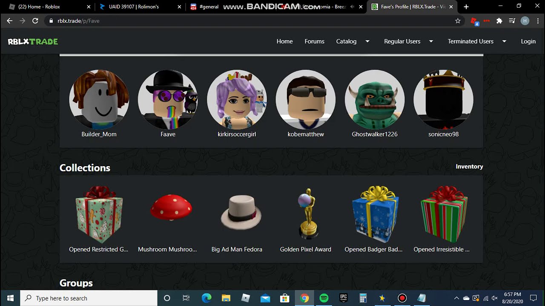The height and width of the screenshot is (306, 545).
Task: Open the Chrome extensions puzzle icon
Action: tap(499, 21)
